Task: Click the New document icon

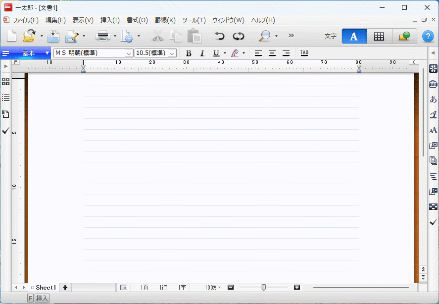Action: (11, 36)
